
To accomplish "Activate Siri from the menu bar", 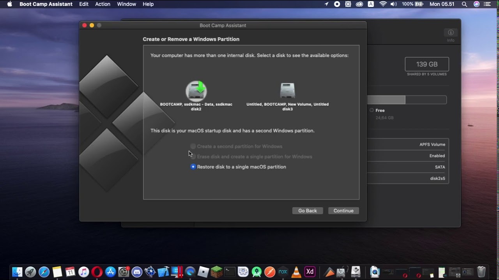I will click(476, 4).
